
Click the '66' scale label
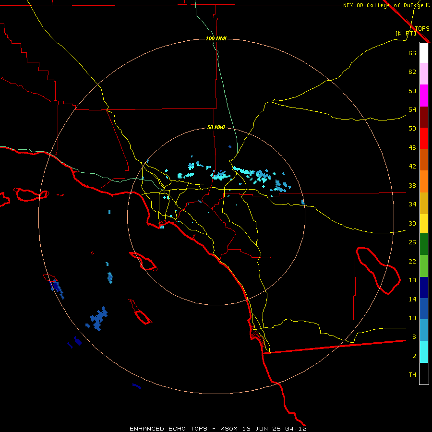[412, 53]
